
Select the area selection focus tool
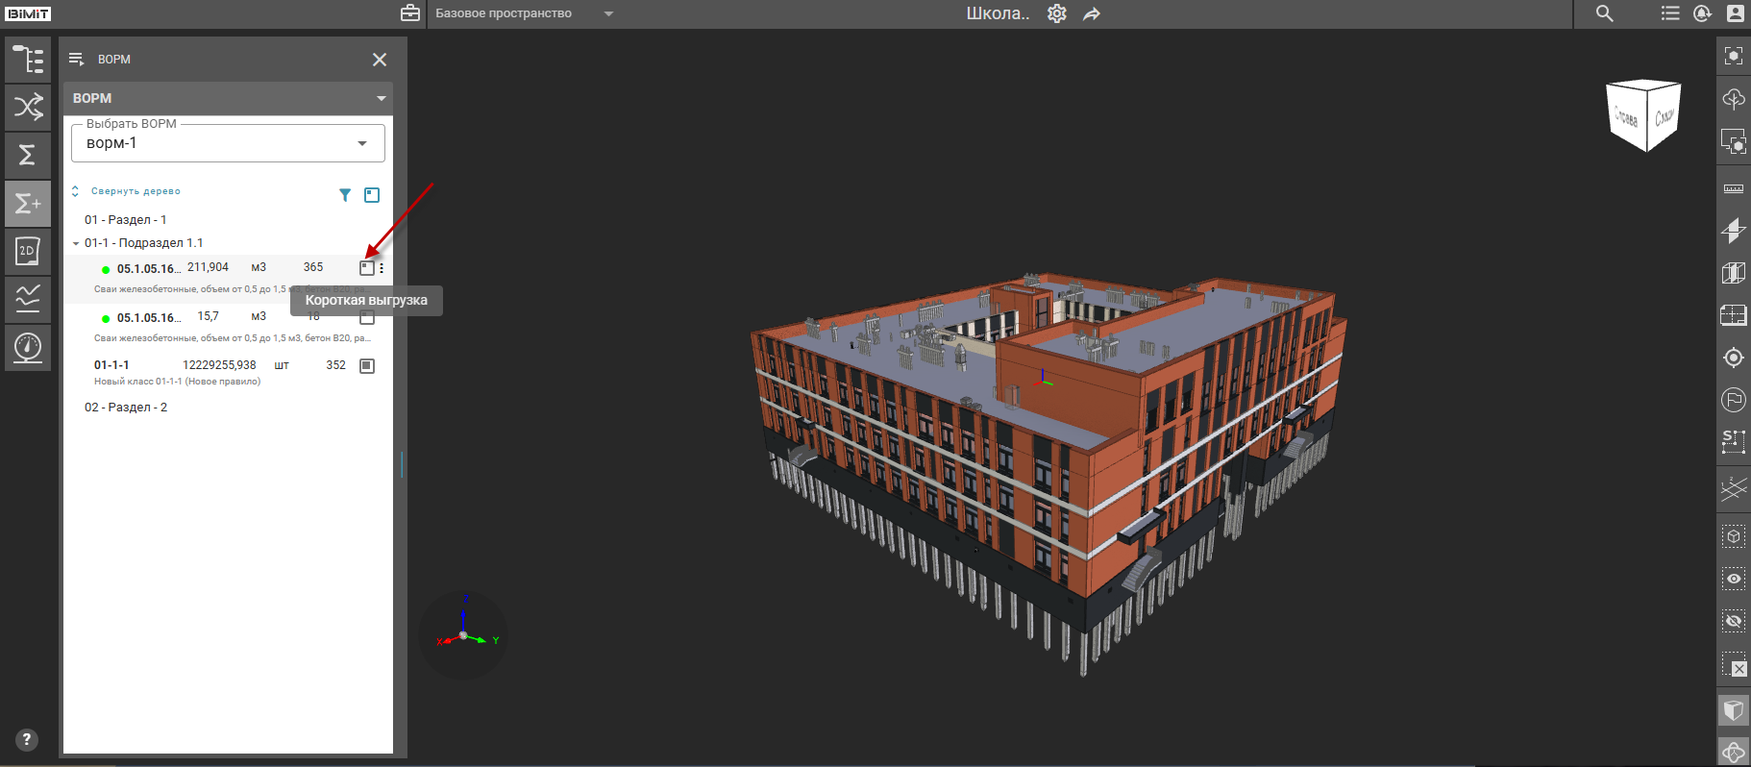click(x=1733, y=142)
